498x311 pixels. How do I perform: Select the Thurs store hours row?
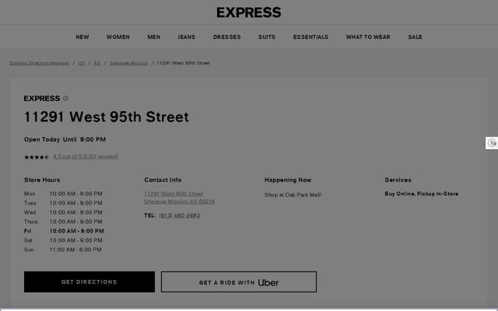(x=63, y=222)
